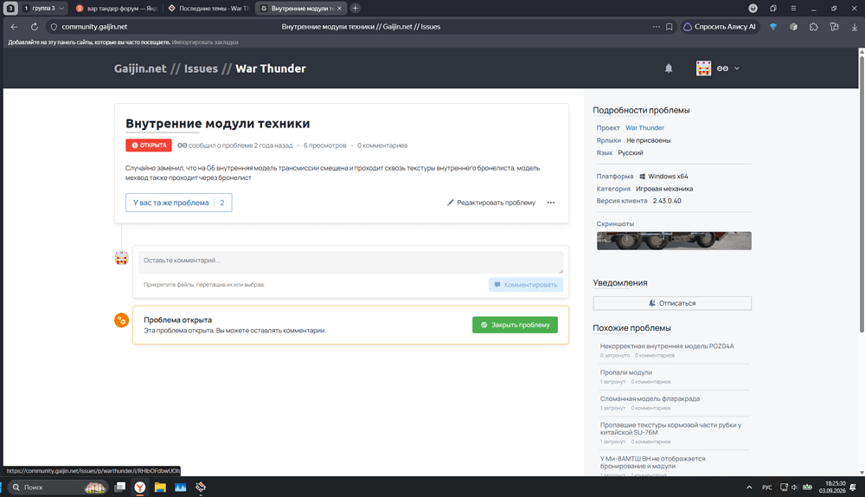Viewport: 865px width, 497px height.
Task: Open the browser sidebar collections icon
Action: pyautogui.click(x=834, y=27)
